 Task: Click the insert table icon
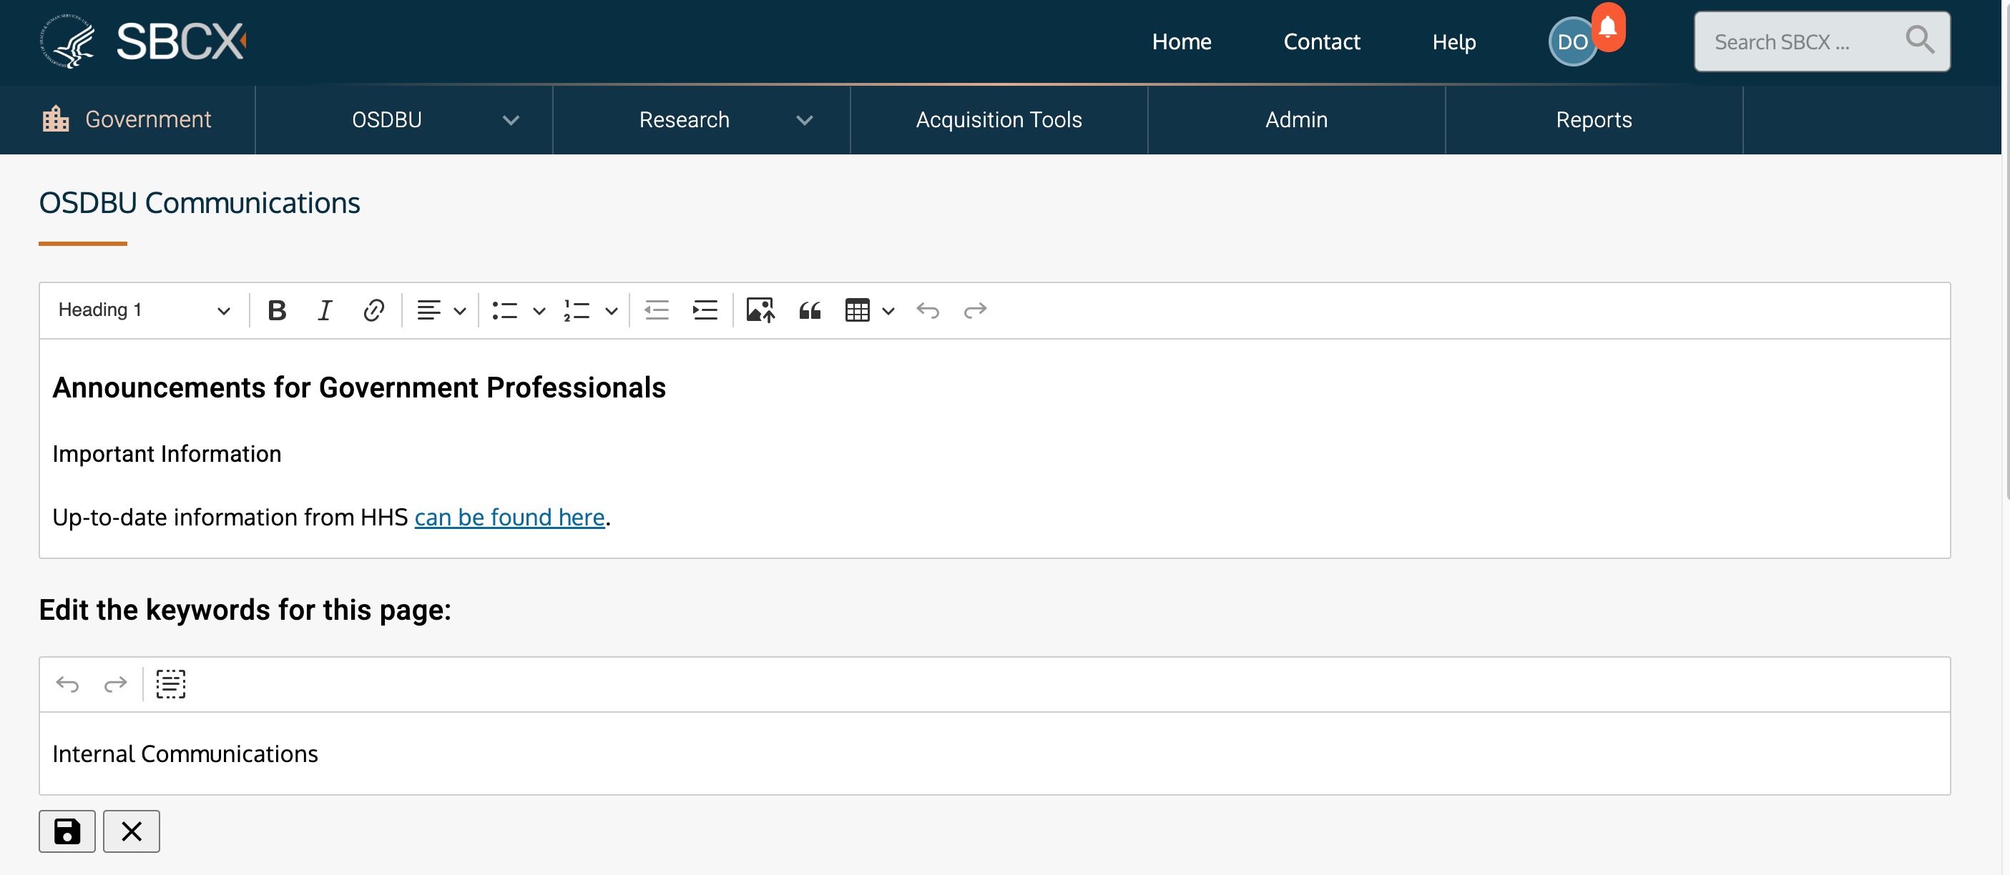point(857,310)
